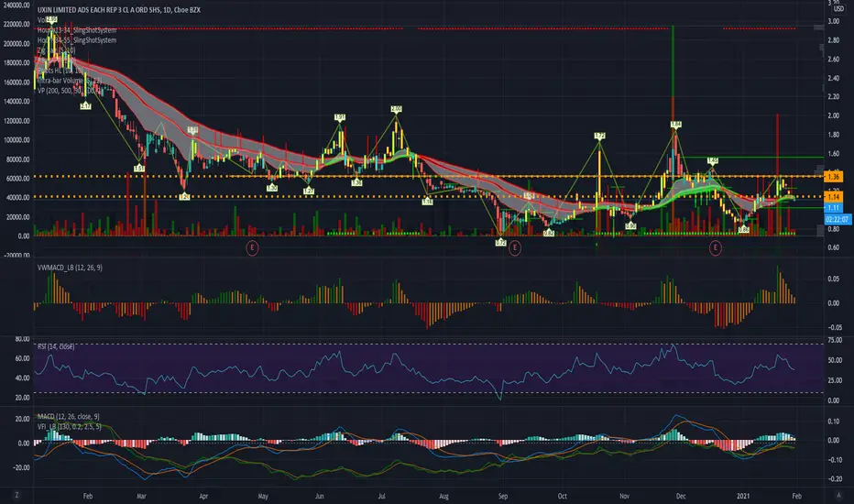Image resolution: width=854 pixels, height=504 pixels.
Task: Select the RSI (14, close) legend
Action: 56,346
